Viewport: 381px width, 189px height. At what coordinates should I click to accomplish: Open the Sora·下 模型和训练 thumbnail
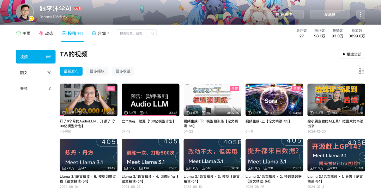212,100
